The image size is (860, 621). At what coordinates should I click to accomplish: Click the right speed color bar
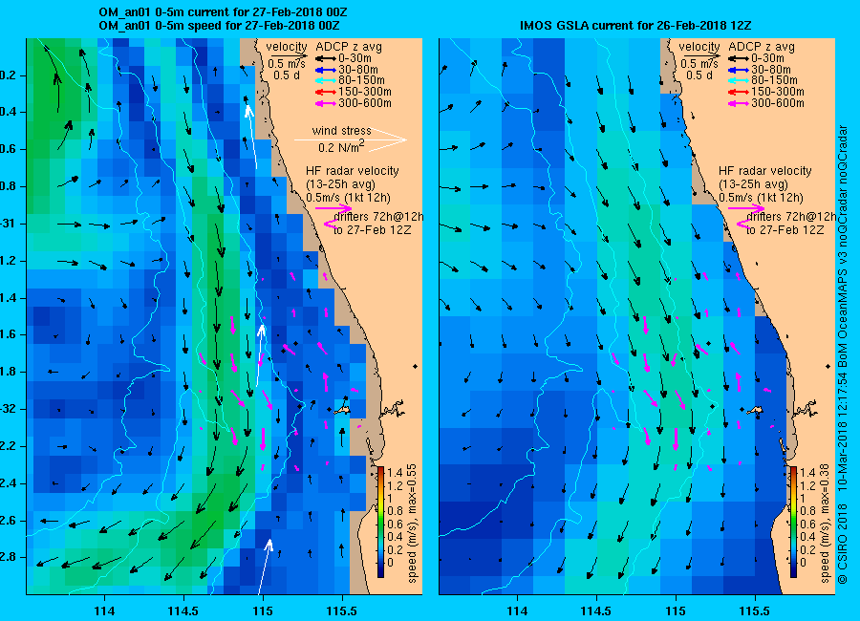tap(794, 523)
